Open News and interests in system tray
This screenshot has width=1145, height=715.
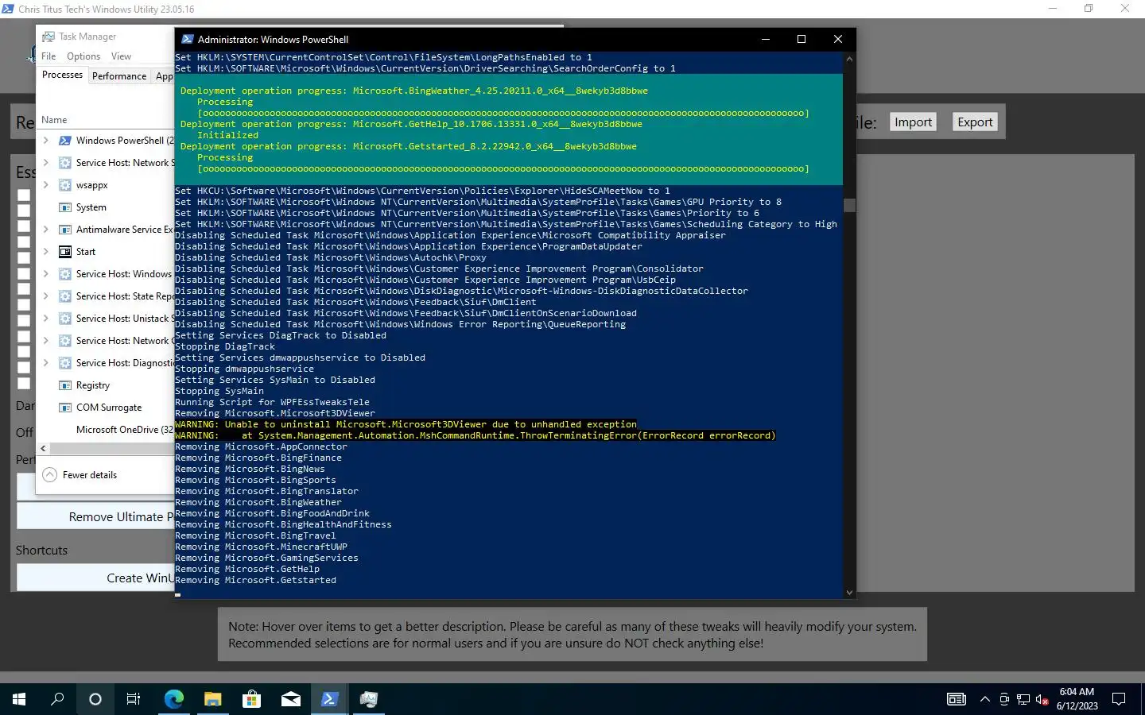[x=957, y=699]
